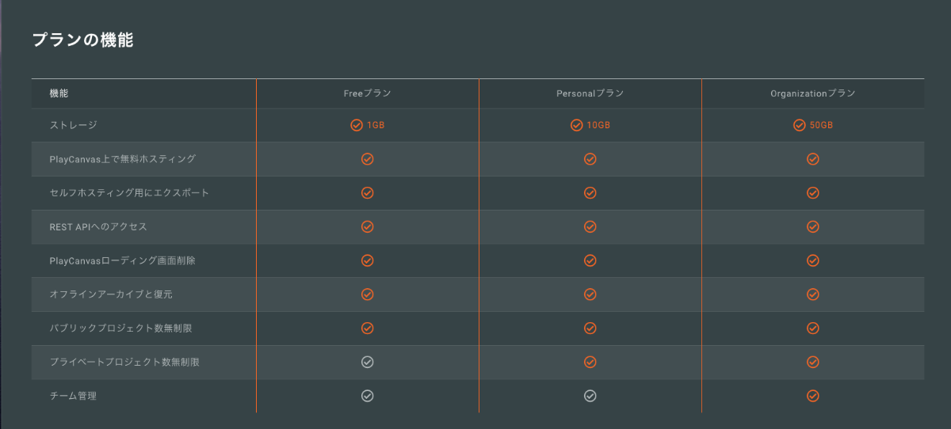Click the 10GB storage checkmark for Personal plan

pos(577,125)
